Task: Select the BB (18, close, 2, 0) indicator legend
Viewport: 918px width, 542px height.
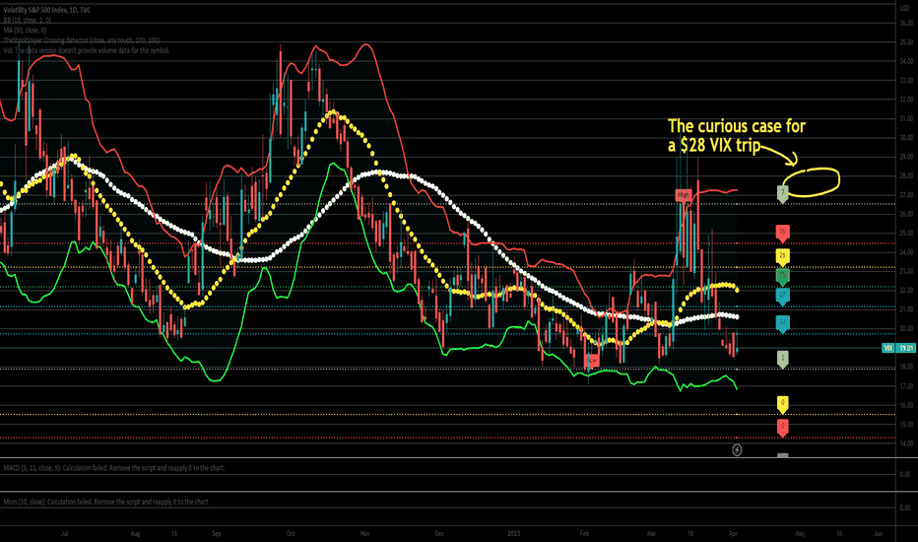Action: pyautogui.click(x=27, y=20)
